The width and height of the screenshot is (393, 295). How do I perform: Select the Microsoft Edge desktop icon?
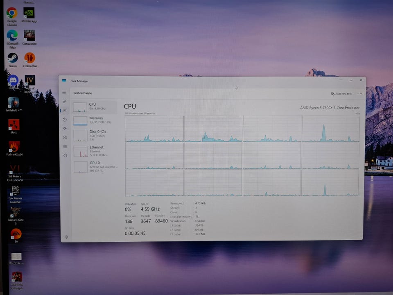click(x=12, y=39)
